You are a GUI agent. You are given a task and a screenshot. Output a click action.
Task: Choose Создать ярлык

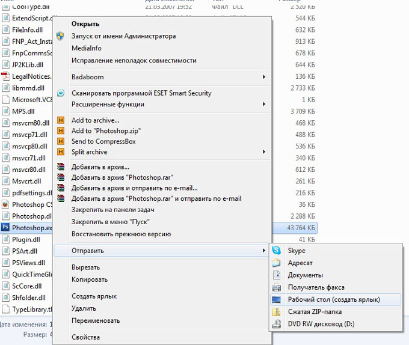click(94, 296)
